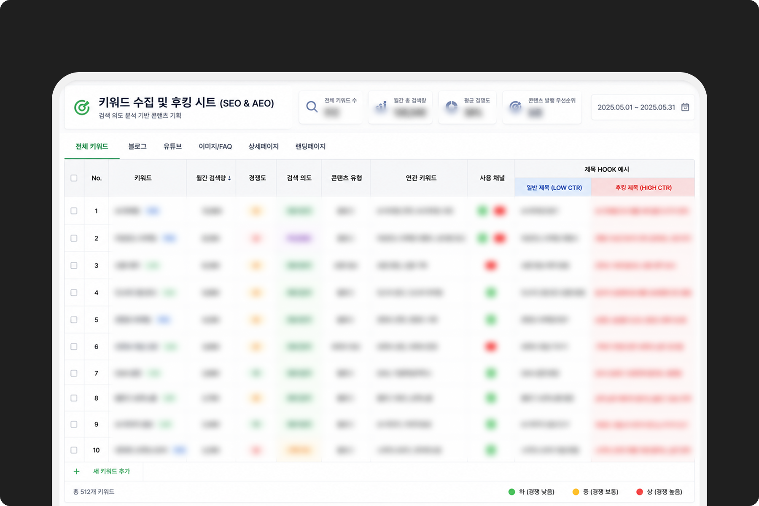Click the 후킹 제목 (HIGH CTR) header
Image resolution: width=759 pixels, height=506 pixels.
pyautogui.click(x=643, y=188)
